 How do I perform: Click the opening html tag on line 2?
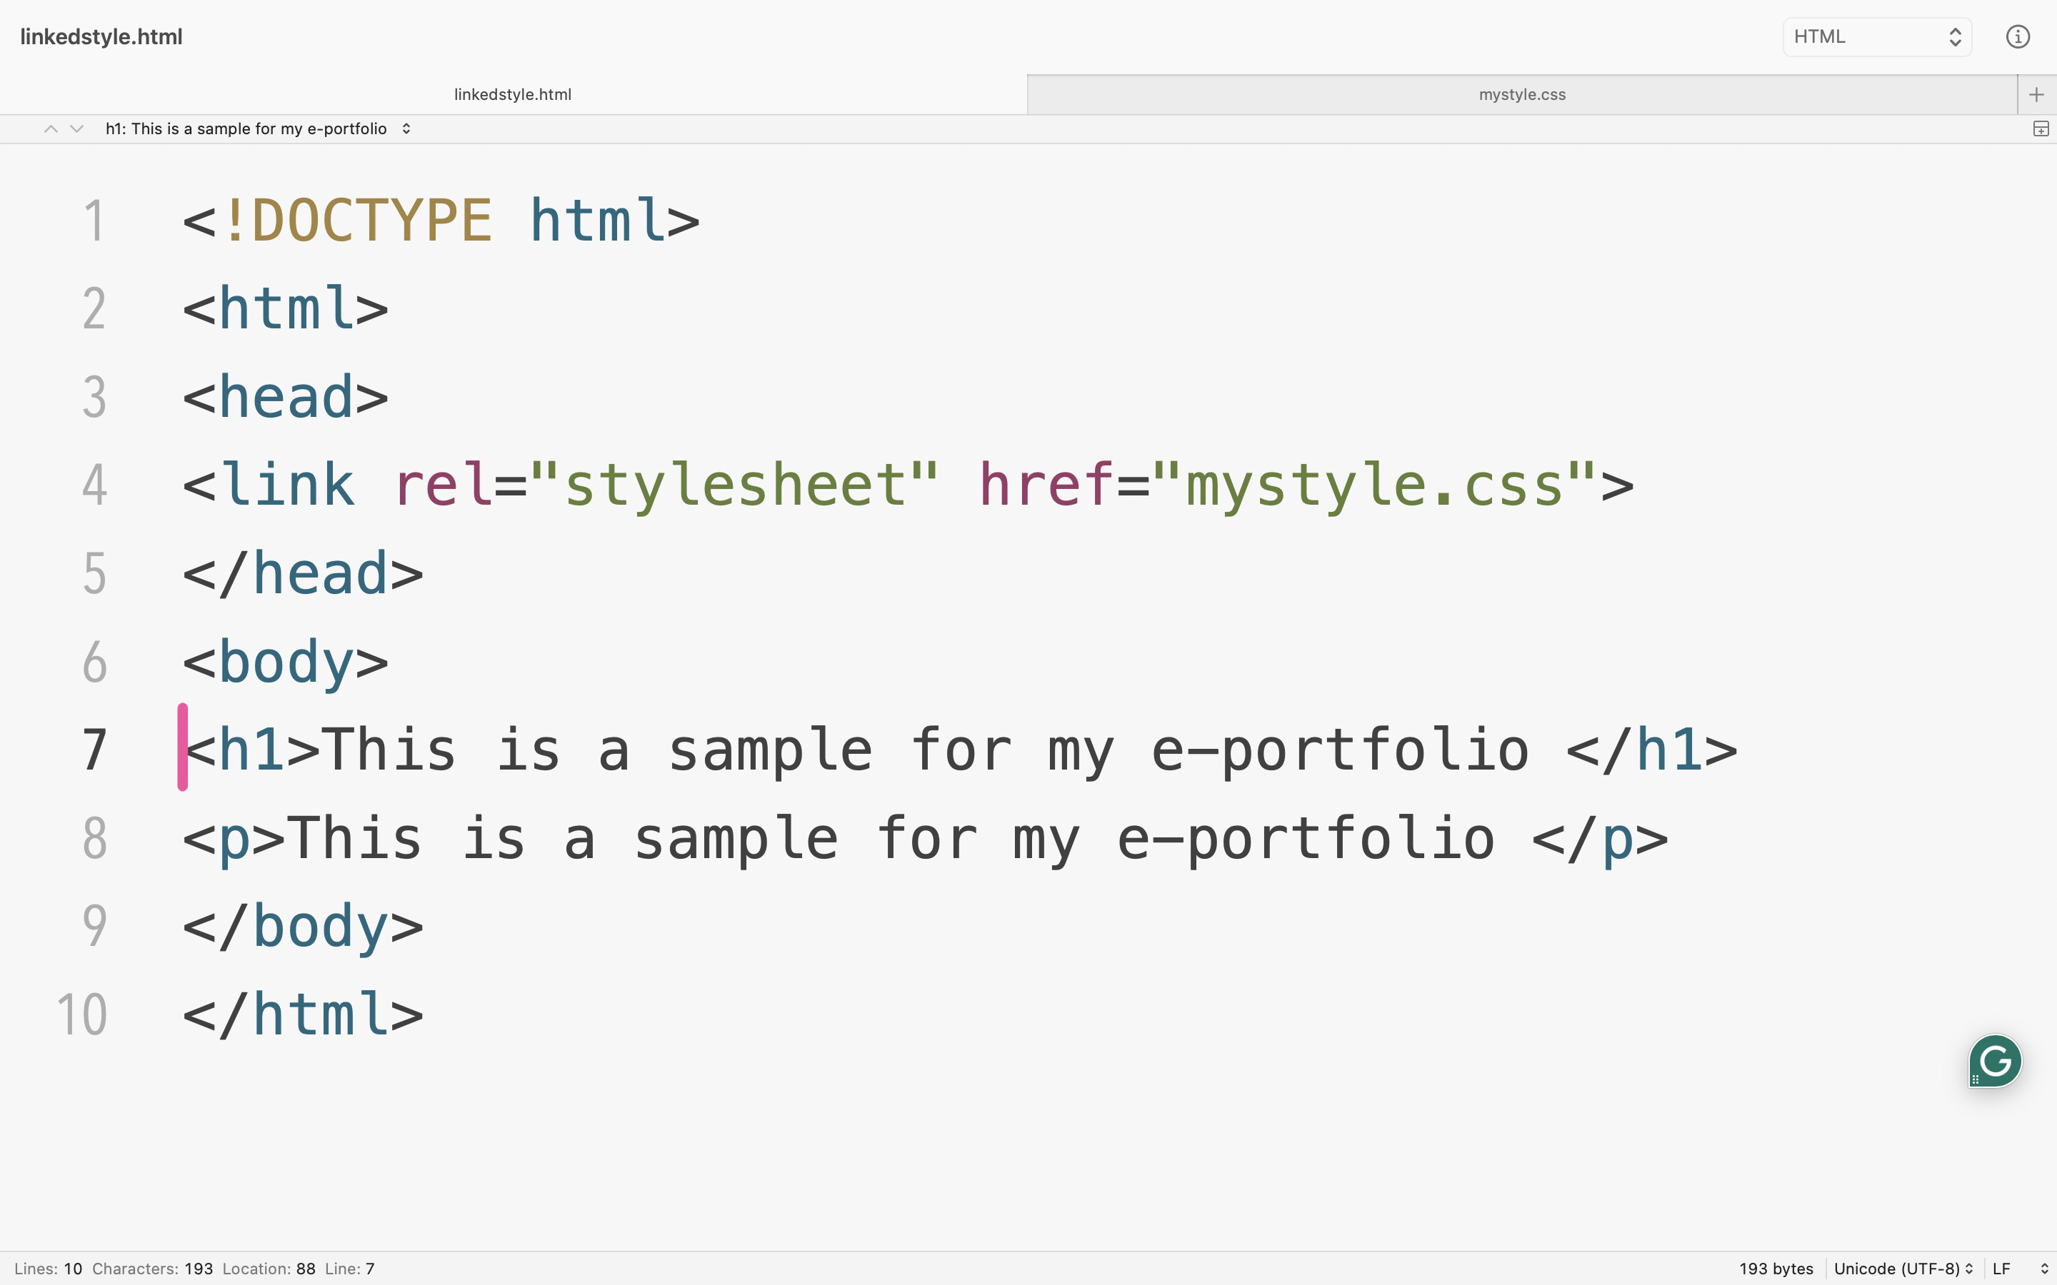click(286, 308)
